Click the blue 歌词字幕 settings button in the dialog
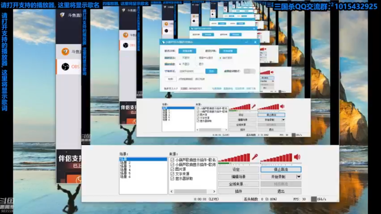381x214 pixels. point(228,51)
